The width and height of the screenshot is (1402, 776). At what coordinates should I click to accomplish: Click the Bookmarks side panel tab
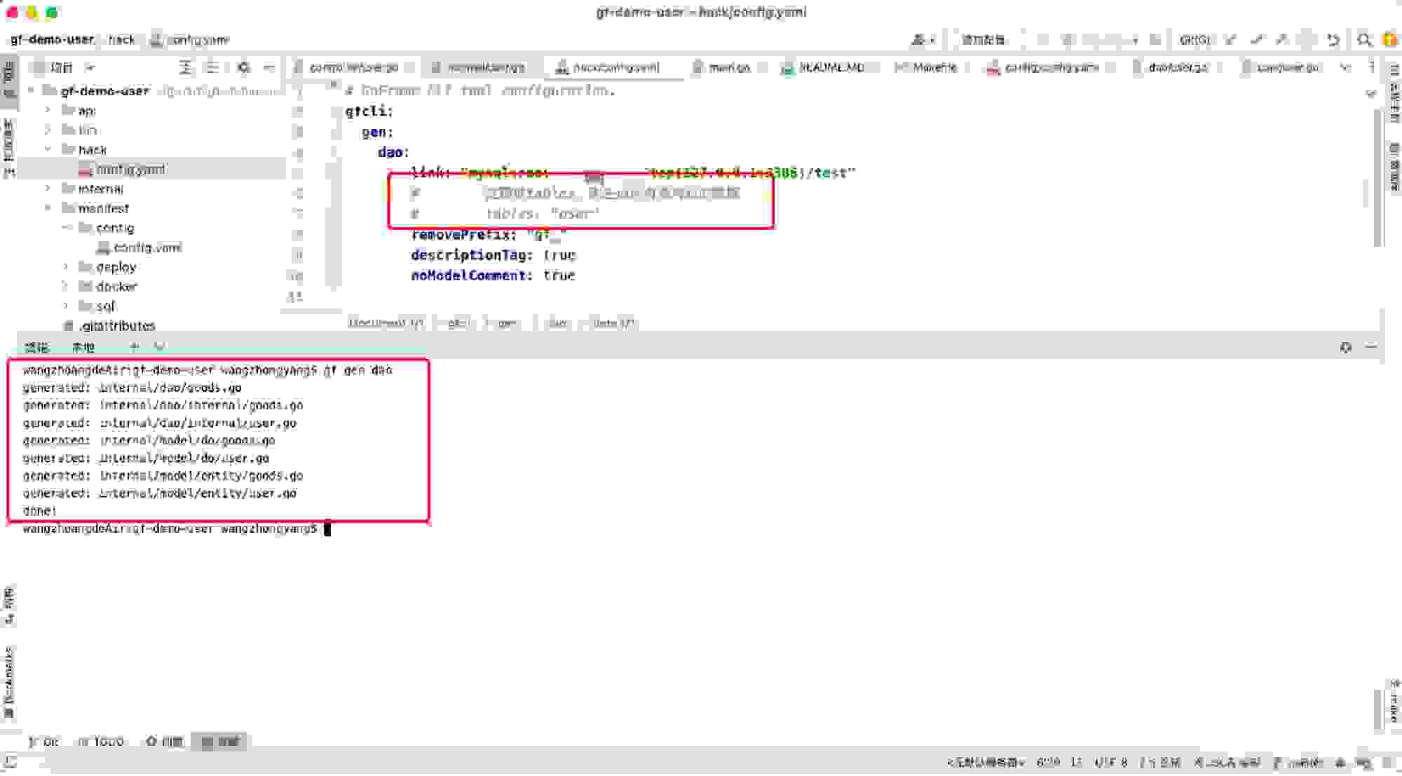pos(8,683)
